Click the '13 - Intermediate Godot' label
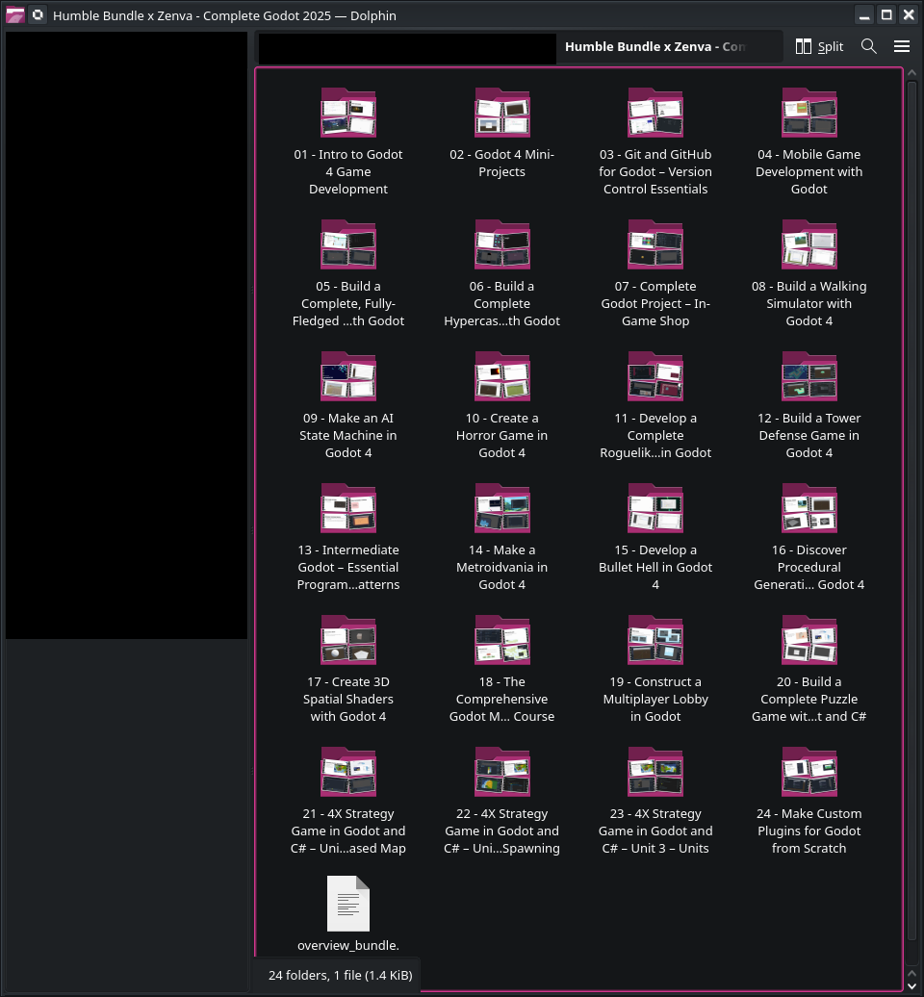Screen dimensions: 924x997 (x=347, y=567)
